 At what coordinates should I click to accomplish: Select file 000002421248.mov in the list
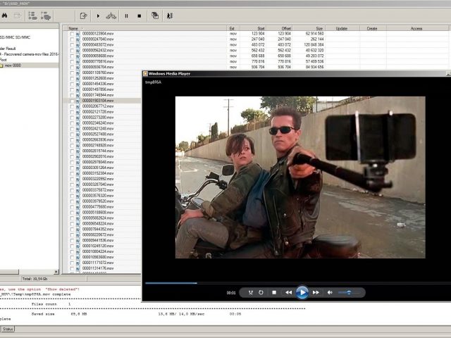[x=98, y=128]
